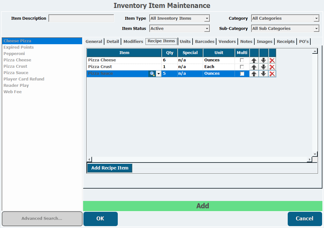Delete Pizza Cheese recipe item
The height and width of the screenshot is (228, 324).
(272, 60)
